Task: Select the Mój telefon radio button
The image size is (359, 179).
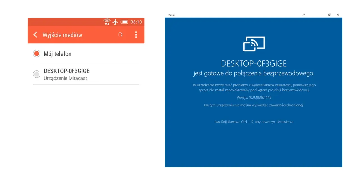Action: 37,54
